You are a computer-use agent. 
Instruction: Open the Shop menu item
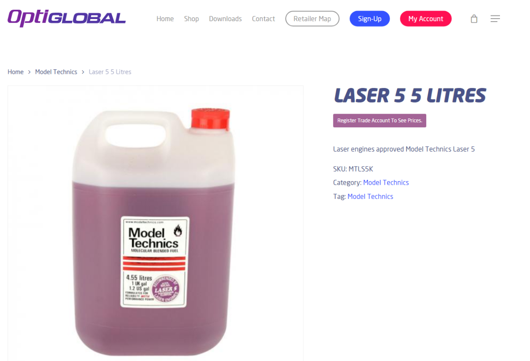(191, 19)
